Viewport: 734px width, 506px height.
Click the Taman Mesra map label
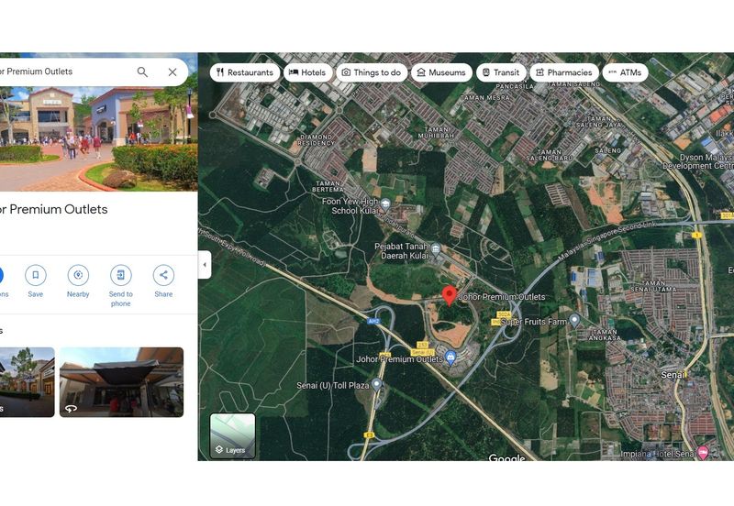[x=485, y=98]
